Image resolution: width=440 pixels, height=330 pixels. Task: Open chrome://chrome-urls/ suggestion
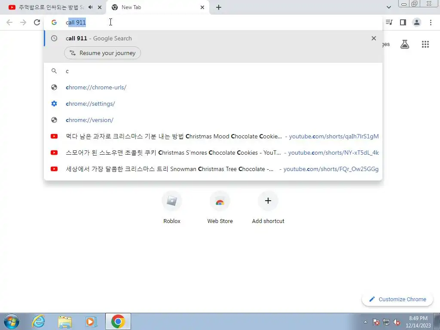213,87
